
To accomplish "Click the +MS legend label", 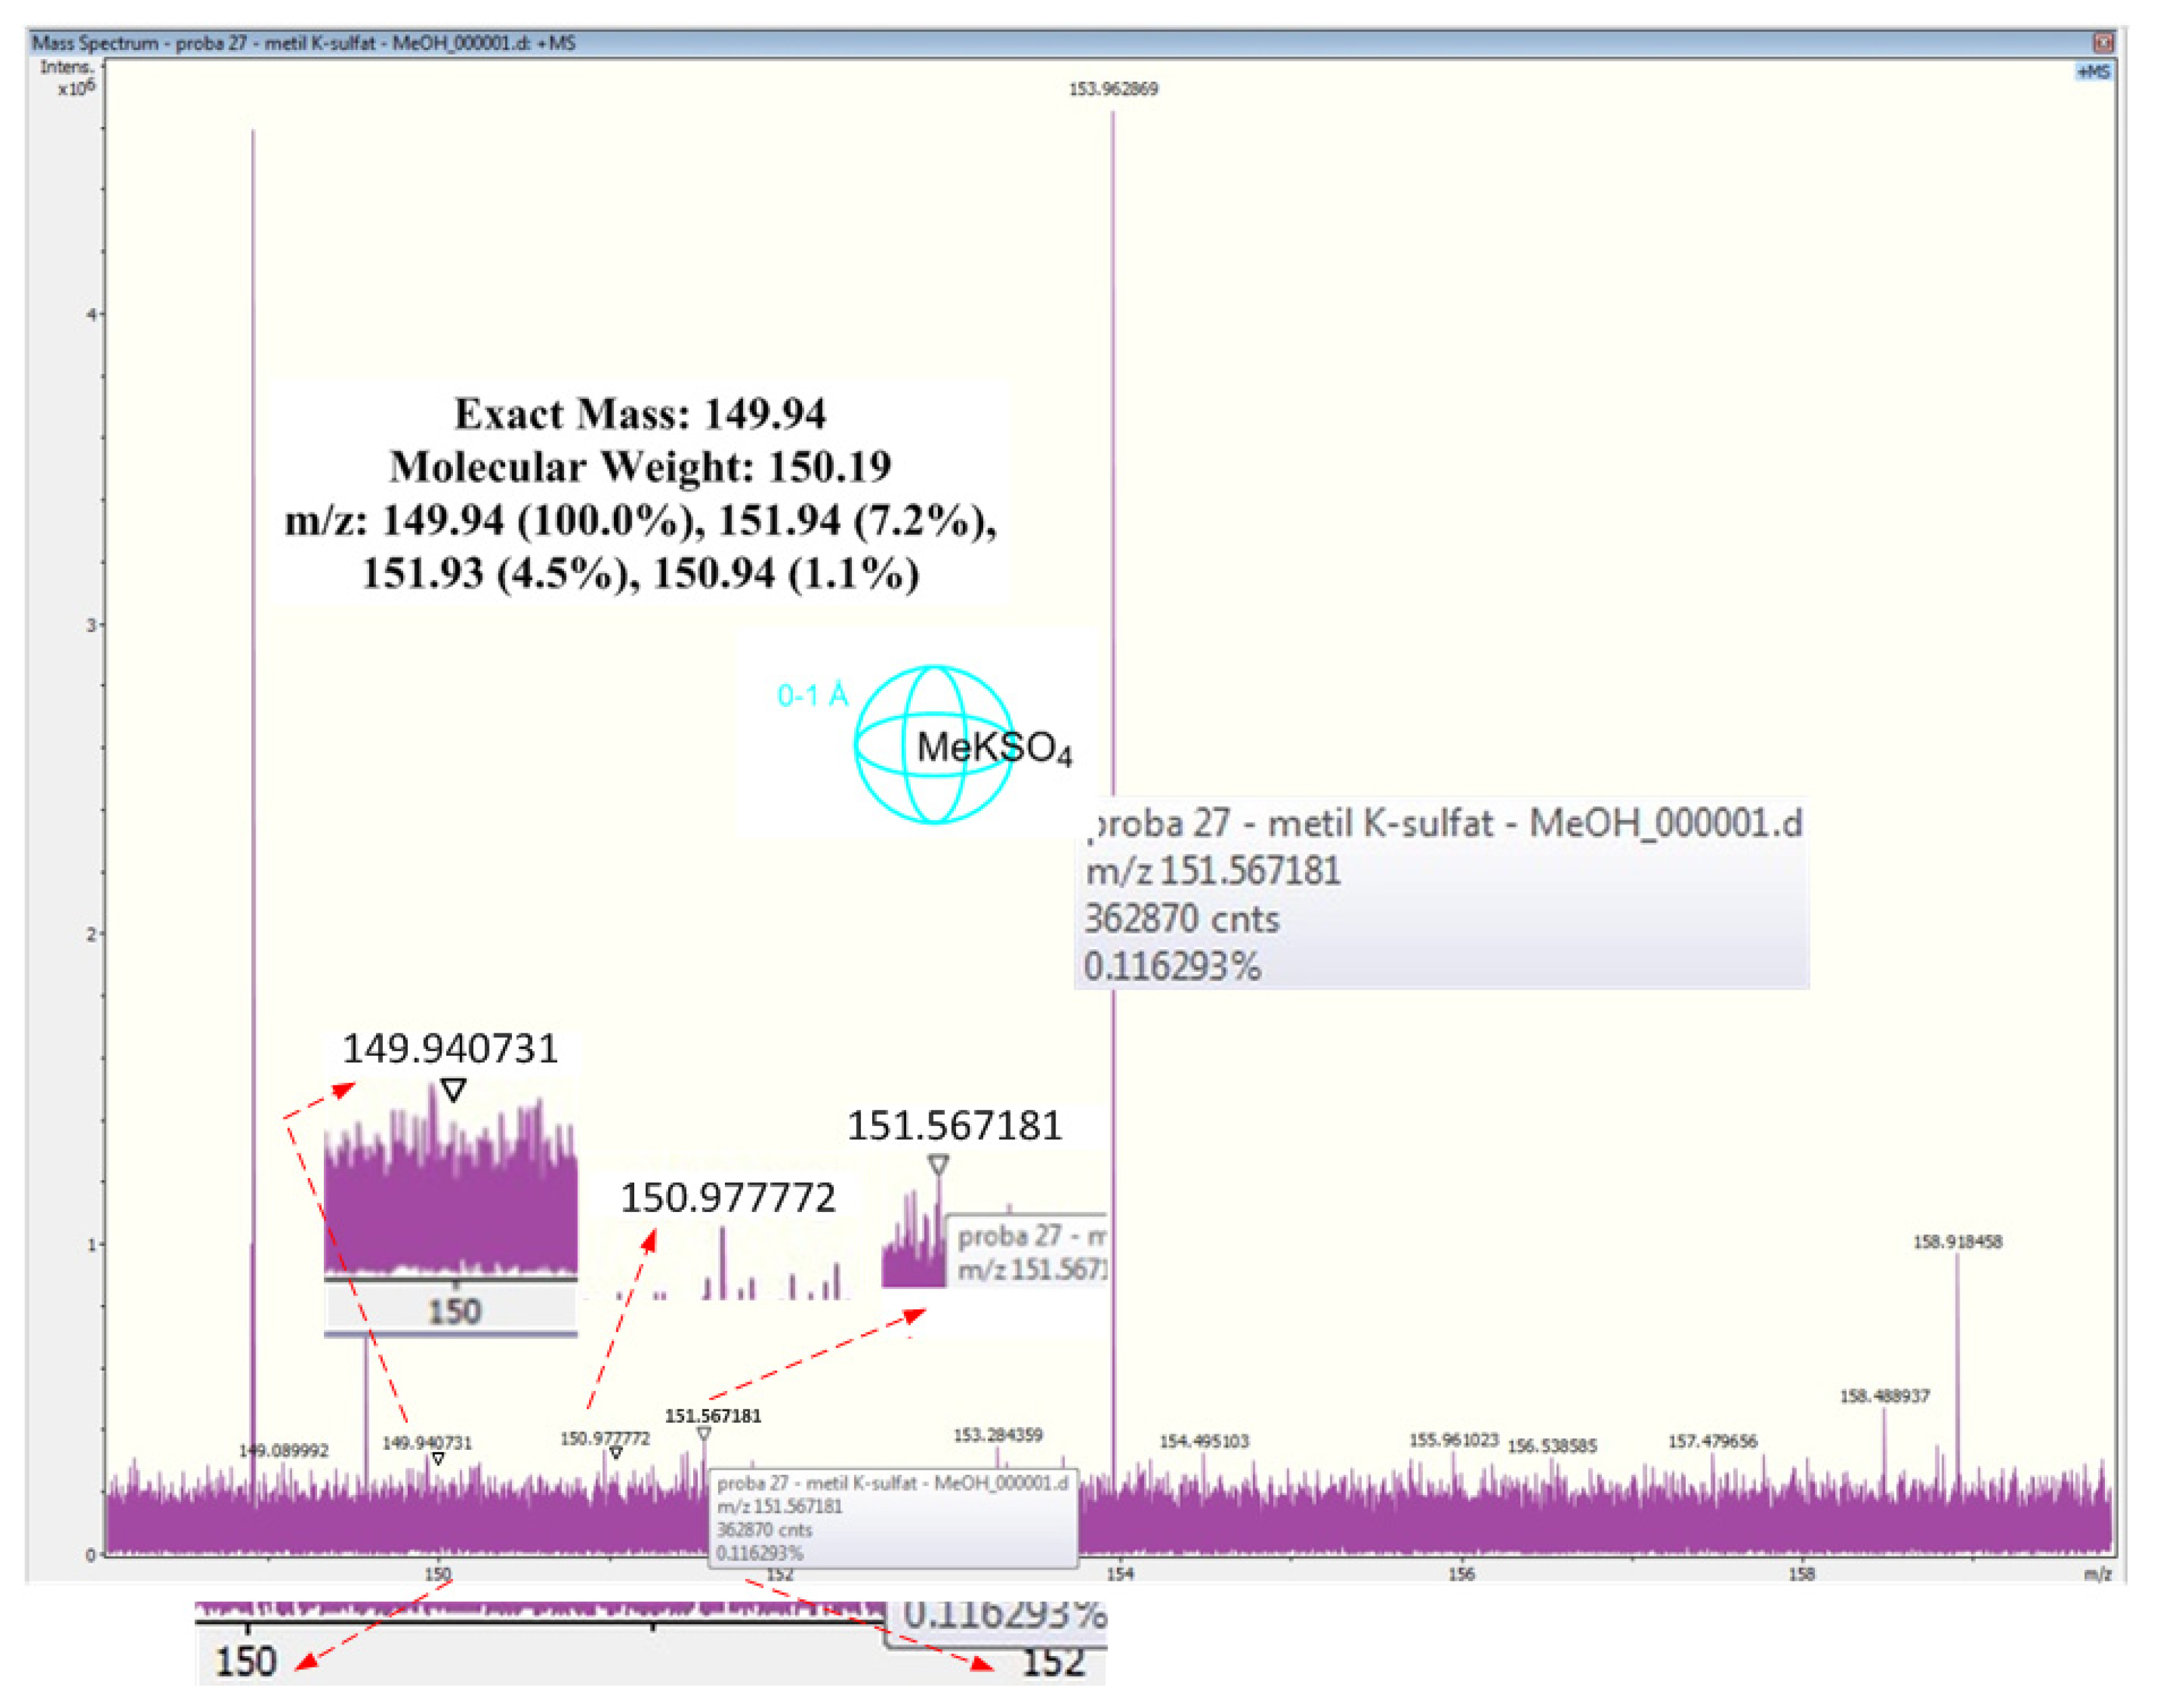I will click(2093, 72).
